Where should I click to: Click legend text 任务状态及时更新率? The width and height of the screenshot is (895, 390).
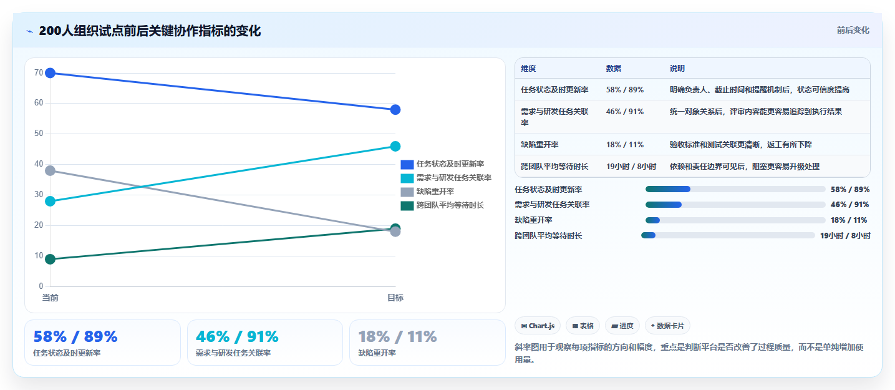450,165
